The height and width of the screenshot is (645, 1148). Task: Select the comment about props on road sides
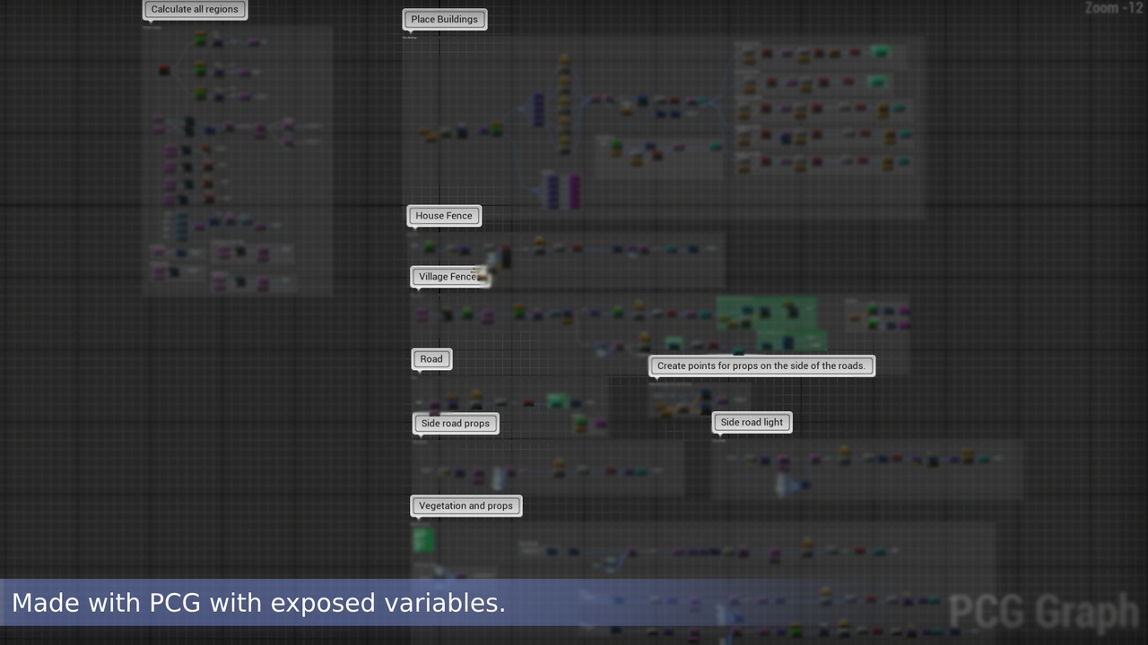point(761,365)
